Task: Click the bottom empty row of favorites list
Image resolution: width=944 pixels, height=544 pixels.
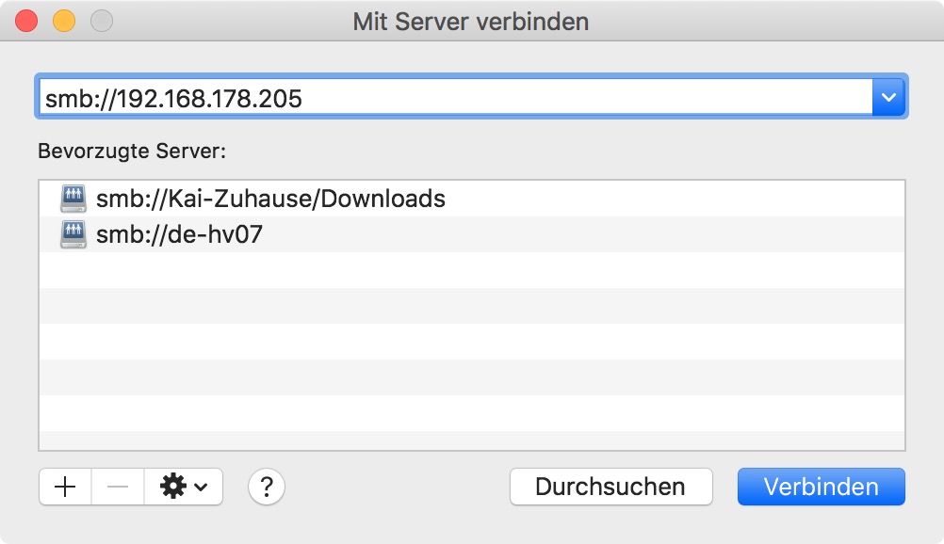Action: [471, 440]
